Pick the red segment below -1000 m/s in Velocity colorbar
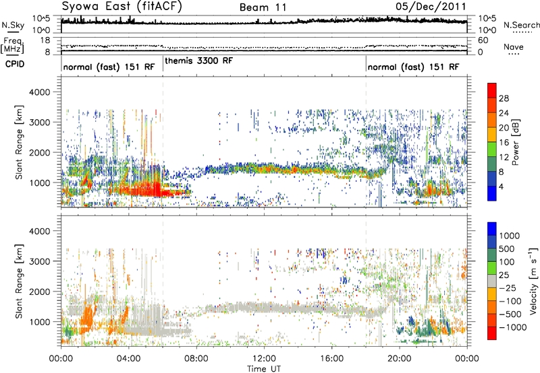Image resolution: width=540 pixels, height=373 pixels. coord(492,333)
